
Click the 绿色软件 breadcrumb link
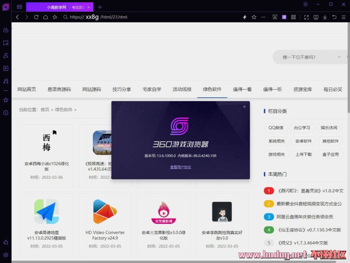64,110
